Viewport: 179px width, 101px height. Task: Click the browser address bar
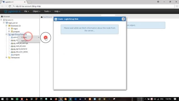[93, 6]
